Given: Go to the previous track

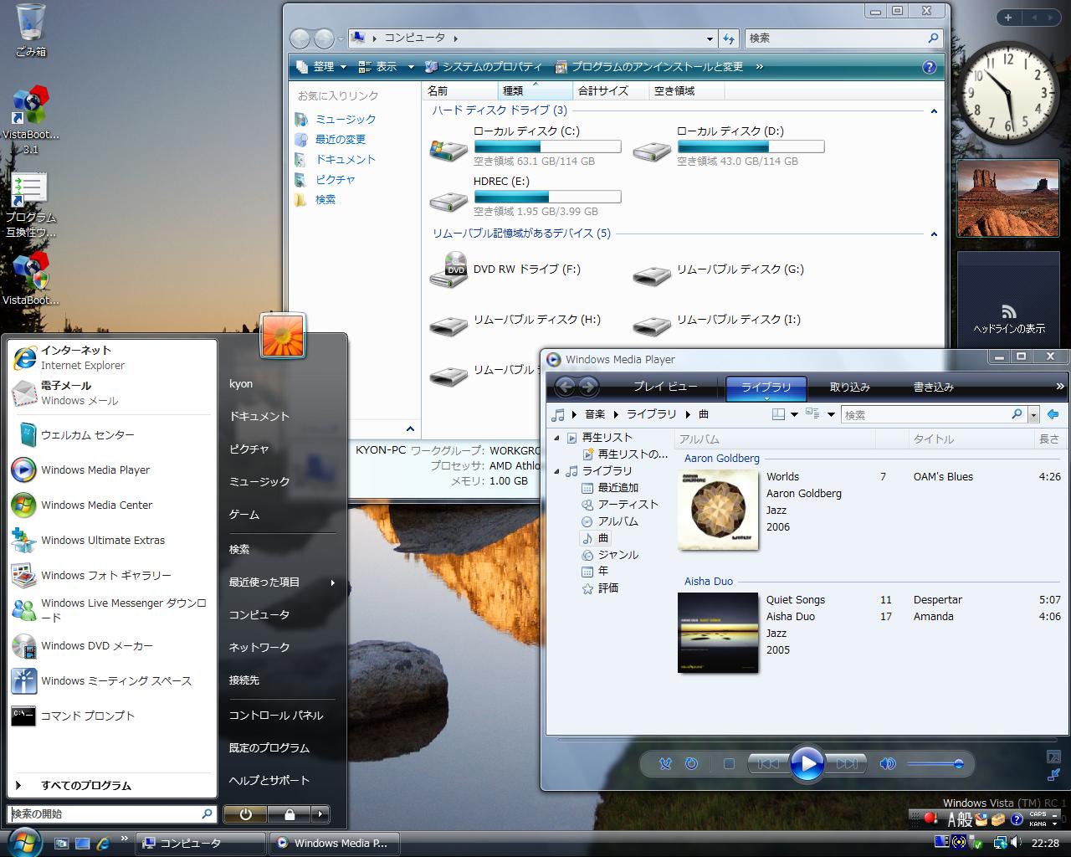Looking at the screenshot, I should pos(767,763).
